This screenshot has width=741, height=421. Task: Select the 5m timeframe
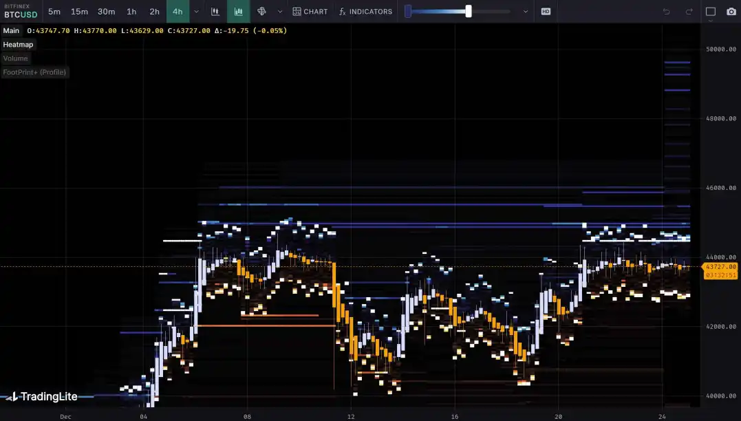point(54,12)
